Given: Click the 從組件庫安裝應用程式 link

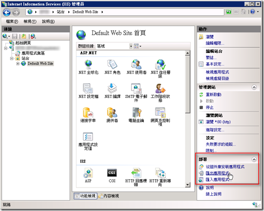Looking at the screenshot, I should (225, 167).
